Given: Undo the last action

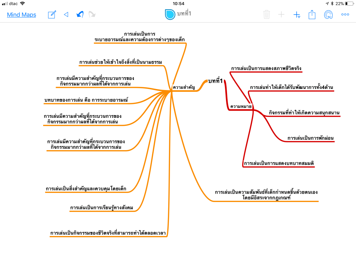Looking at the screenshot, I should click(80, 15).
